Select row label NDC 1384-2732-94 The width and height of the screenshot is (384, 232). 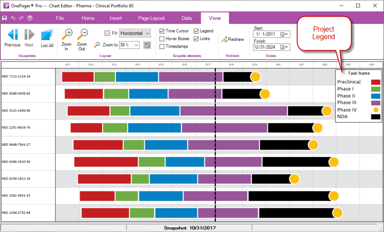coord(16,213)
